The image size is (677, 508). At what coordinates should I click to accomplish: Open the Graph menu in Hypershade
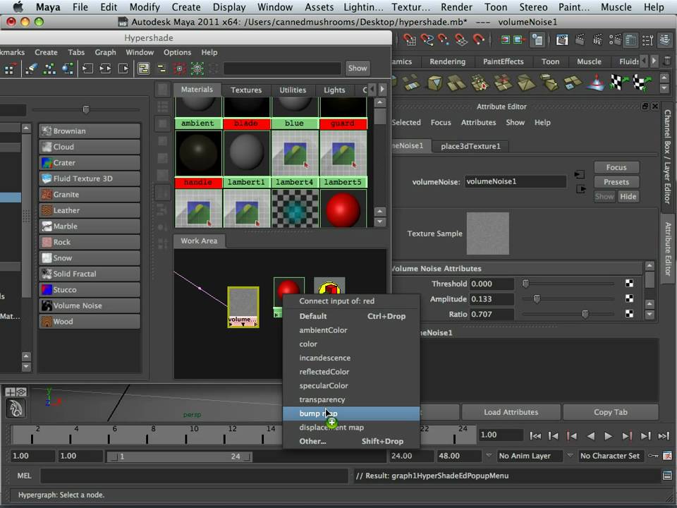(105, 52)
